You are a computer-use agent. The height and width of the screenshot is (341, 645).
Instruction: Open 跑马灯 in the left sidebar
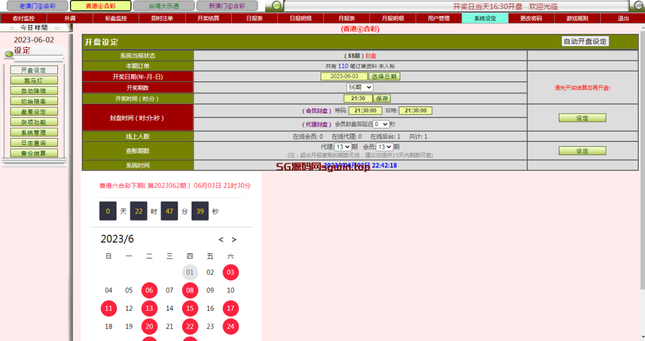pos(34,80)
